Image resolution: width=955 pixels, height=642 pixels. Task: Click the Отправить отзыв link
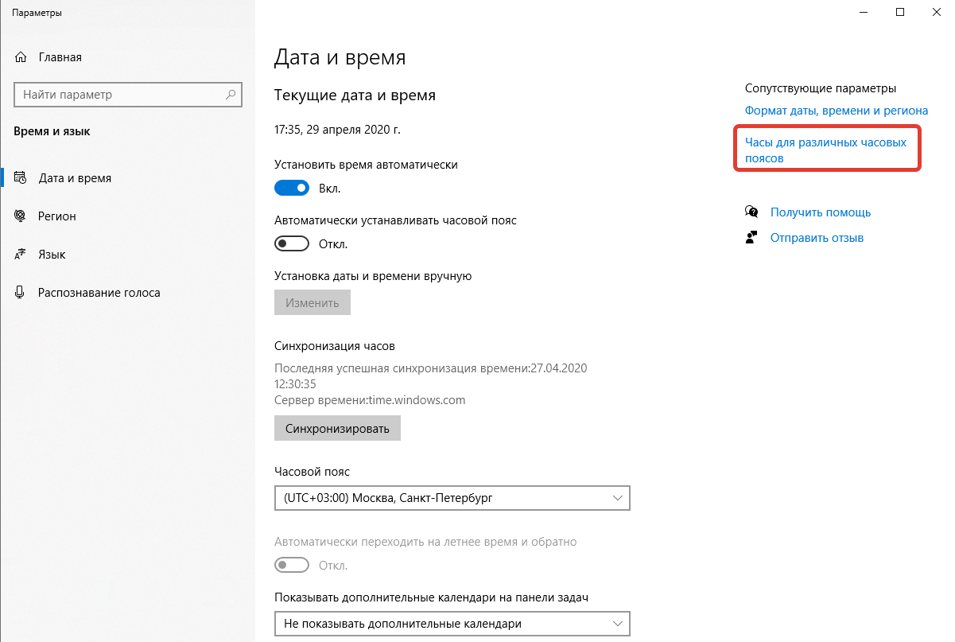point(817,238)
